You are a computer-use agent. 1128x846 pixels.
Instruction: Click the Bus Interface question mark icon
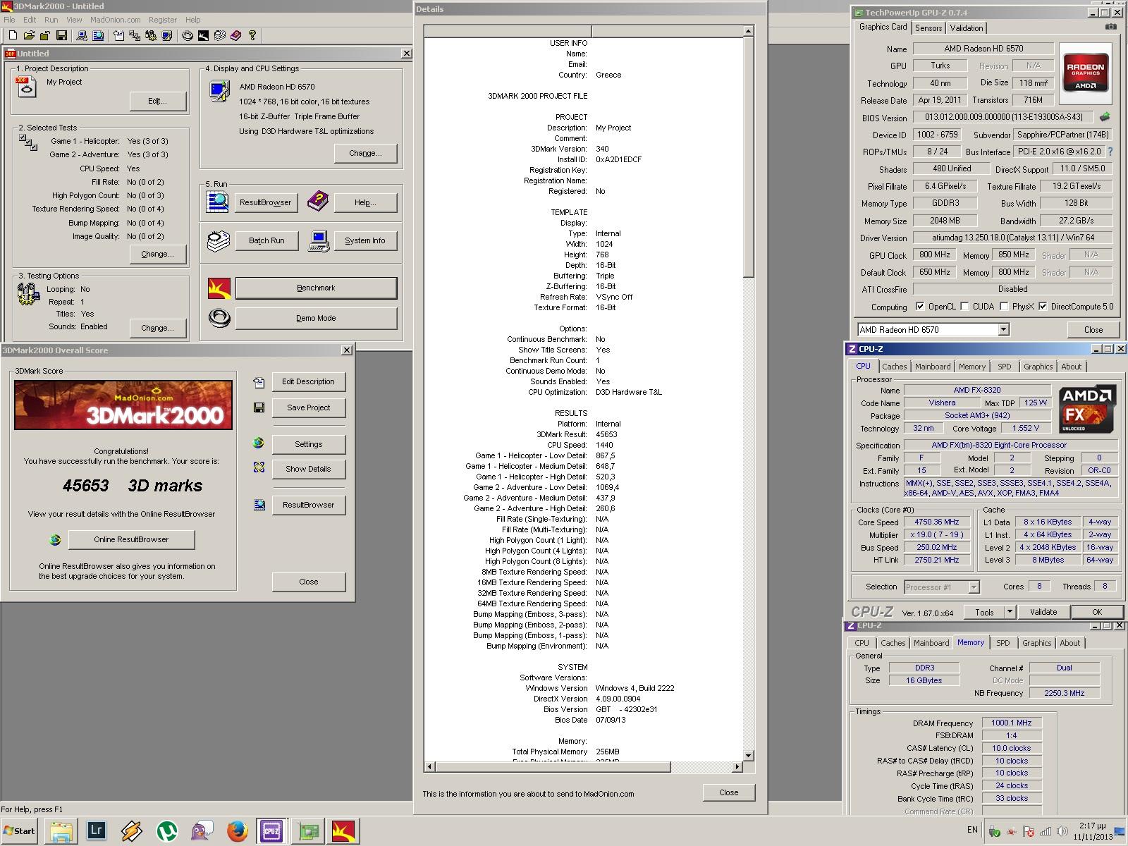point(1110,152)
